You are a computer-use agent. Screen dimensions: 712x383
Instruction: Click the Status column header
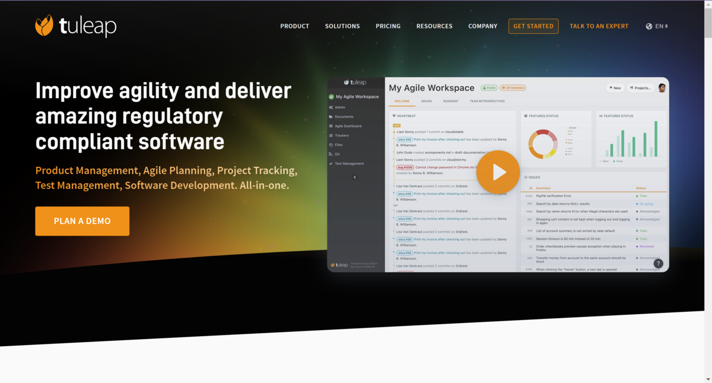[x=641, y=188]
